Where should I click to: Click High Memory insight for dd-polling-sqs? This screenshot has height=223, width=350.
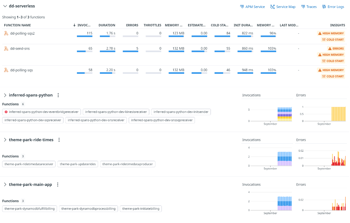click(331, 70)
